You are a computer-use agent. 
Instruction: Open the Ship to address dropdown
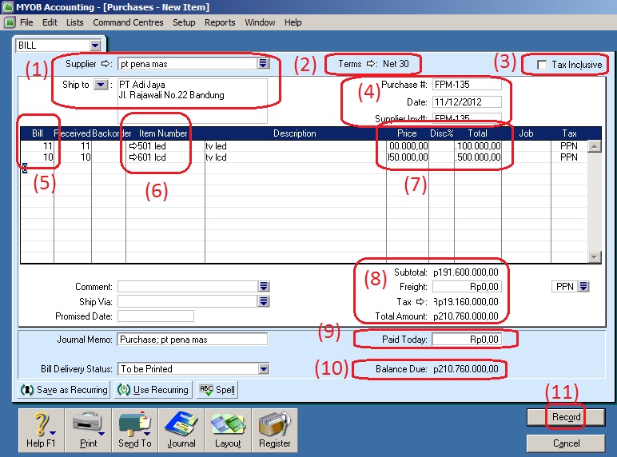(101, 85)
